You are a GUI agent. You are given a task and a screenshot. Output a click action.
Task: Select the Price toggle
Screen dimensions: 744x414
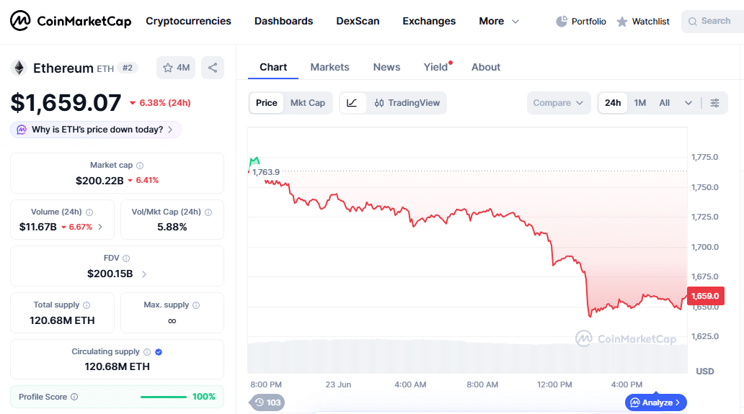click(266, 103)
